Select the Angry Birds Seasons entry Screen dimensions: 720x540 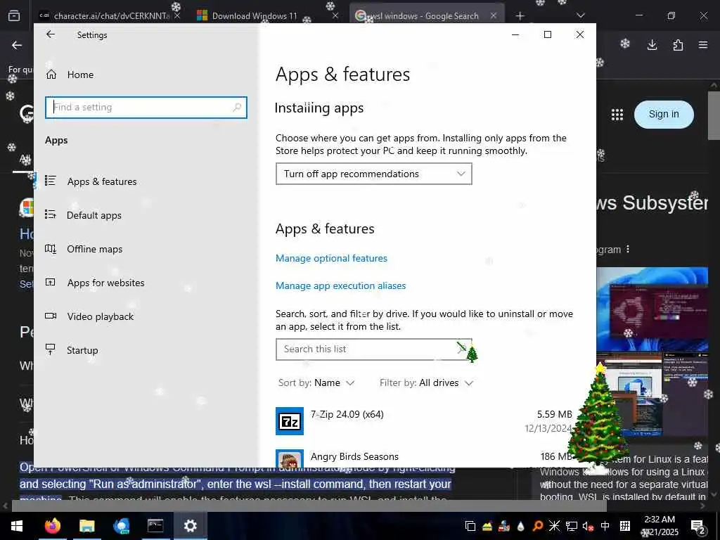[424, 458]
